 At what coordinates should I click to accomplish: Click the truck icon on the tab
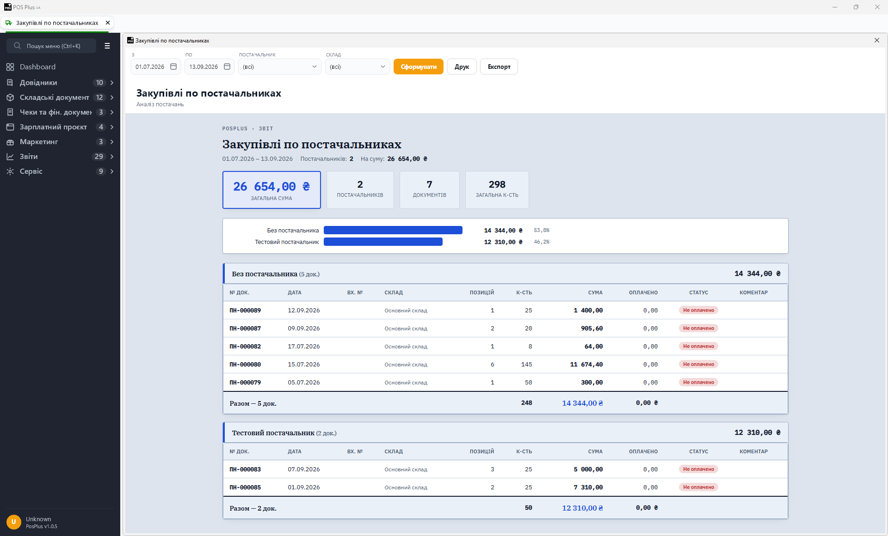click(8, 23)
